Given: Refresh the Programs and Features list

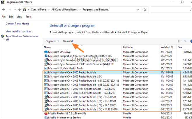Looking at the screenshot, I should pos(145,10).
